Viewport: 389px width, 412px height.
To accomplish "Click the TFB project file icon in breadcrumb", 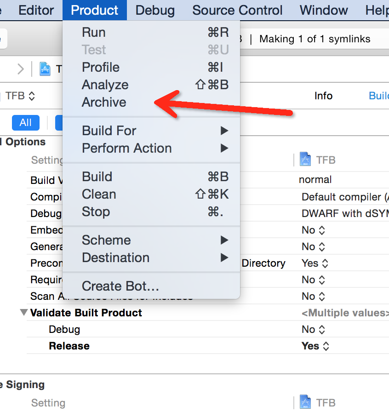I will tap(45, 69).
